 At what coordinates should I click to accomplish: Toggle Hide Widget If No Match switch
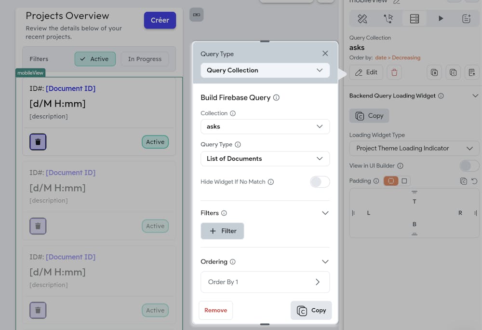click(320, 182)
